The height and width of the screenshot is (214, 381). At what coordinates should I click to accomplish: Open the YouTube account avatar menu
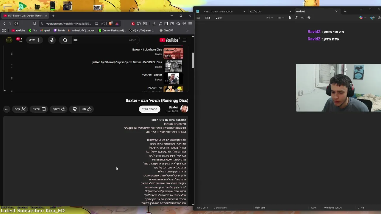click(x=9, y=40)
